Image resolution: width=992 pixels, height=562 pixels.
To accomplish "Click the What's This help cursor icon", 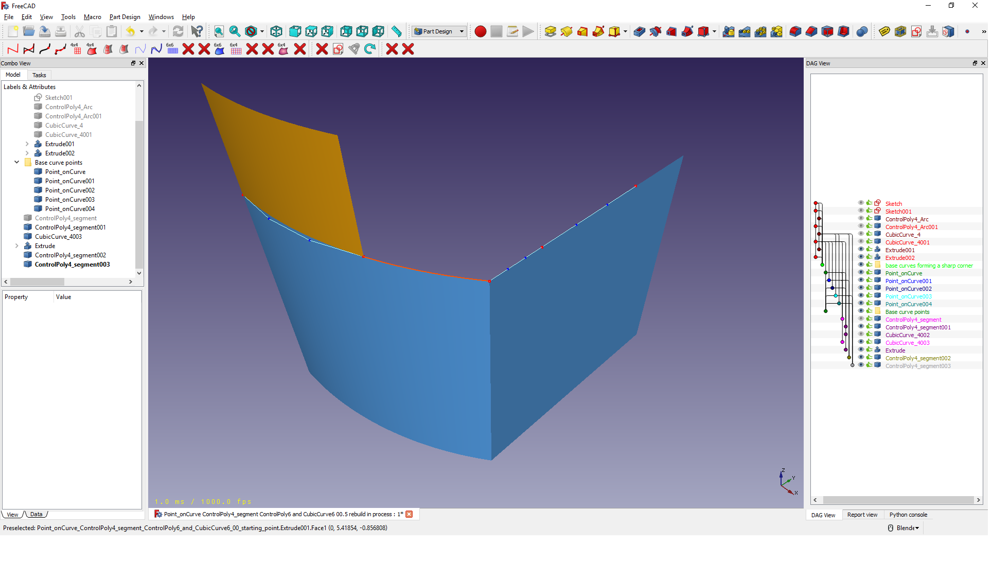I will pyautogui.click(x=197, y=32).
